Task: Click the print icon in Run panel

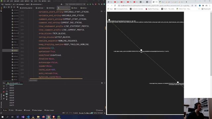Action: [x=7, y=97]
